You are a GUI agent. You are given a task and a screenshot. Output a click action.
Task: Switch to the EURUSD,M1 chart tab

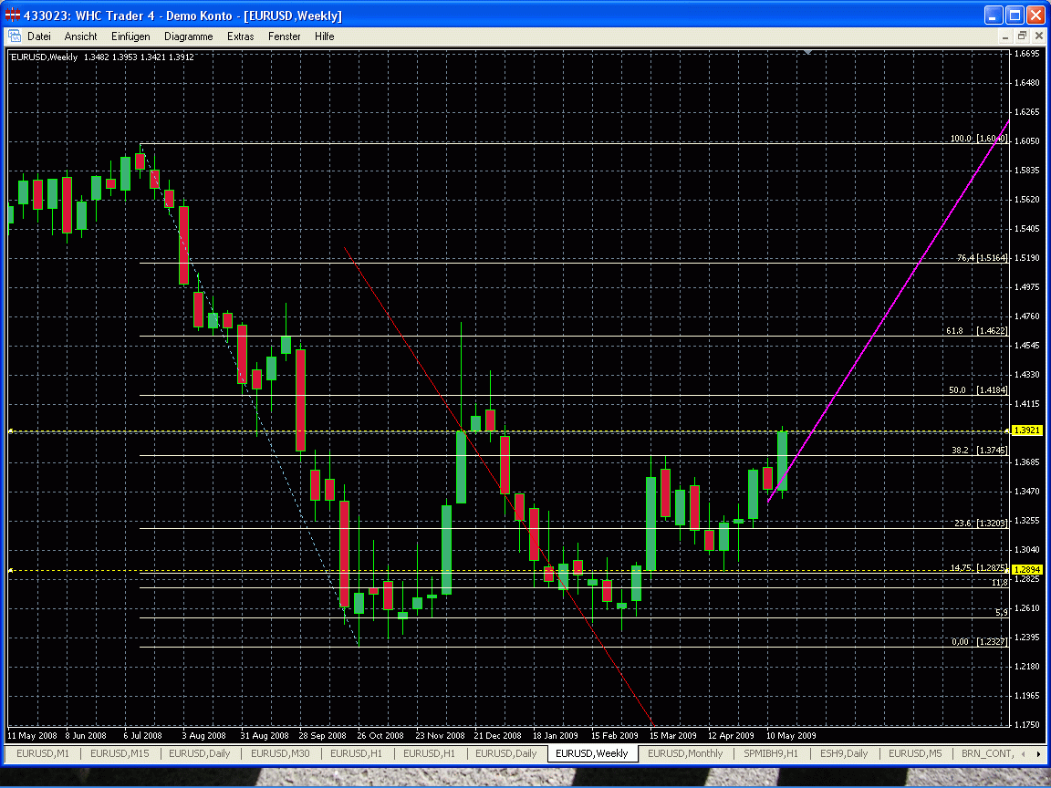click(43, 753)
